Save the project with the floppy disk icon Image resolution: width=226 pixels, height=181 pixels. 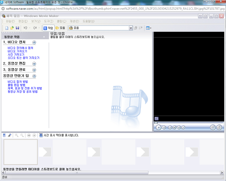click(17, 28)
